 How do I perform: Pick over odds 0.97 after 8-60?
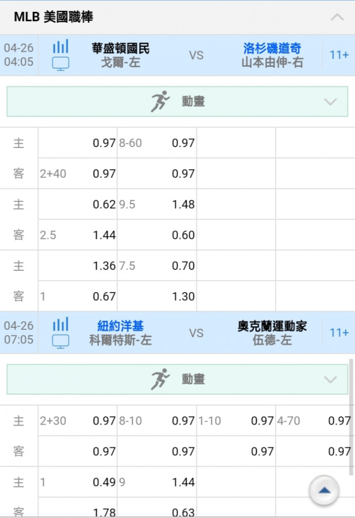pos(183,143)
